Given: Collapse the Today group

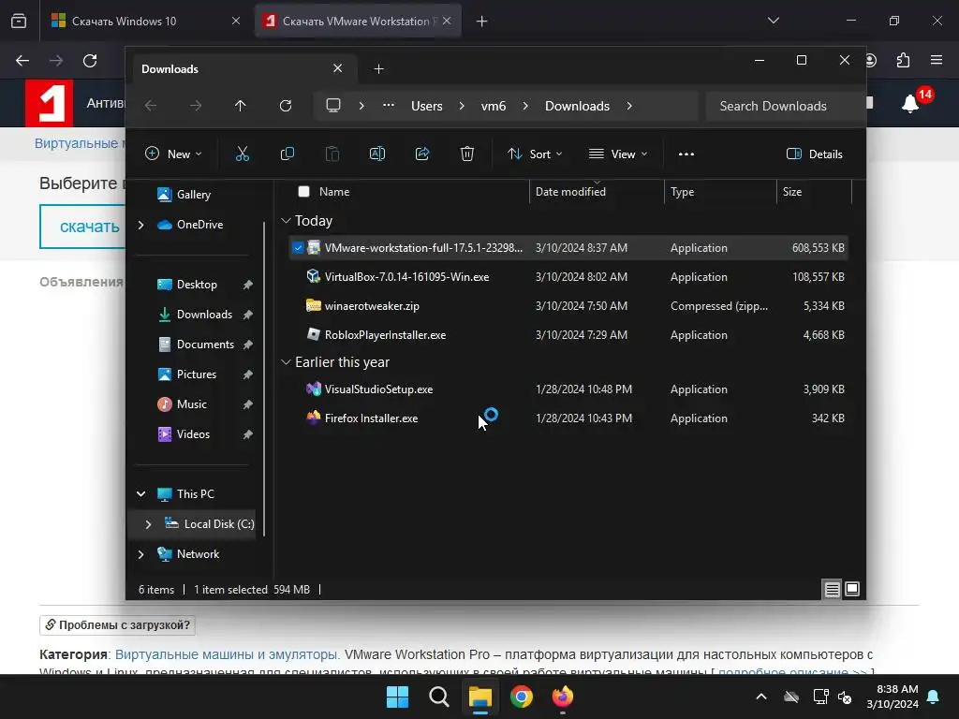Looking at the screenshot, I should click(286, 221).
